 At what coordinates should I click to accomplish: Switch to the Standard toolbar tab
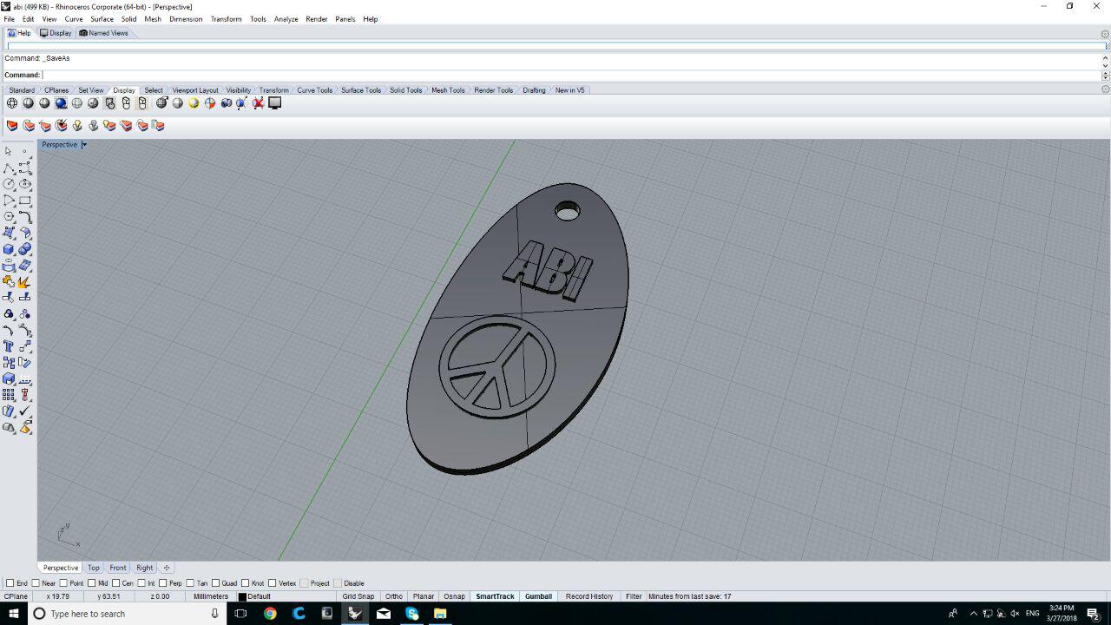coord(22,90)
